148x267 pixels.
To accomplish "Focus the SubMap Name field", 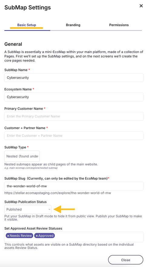I will click(74, 78).
